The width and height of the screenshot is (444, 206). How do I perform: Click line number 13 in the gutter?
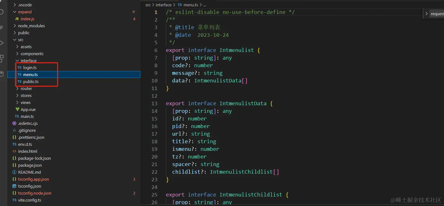coord(154,104)
